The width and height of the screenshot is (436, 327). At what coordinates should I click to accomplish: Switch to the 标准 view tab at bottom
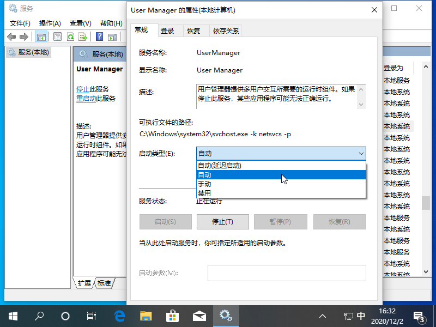[104, 283]
